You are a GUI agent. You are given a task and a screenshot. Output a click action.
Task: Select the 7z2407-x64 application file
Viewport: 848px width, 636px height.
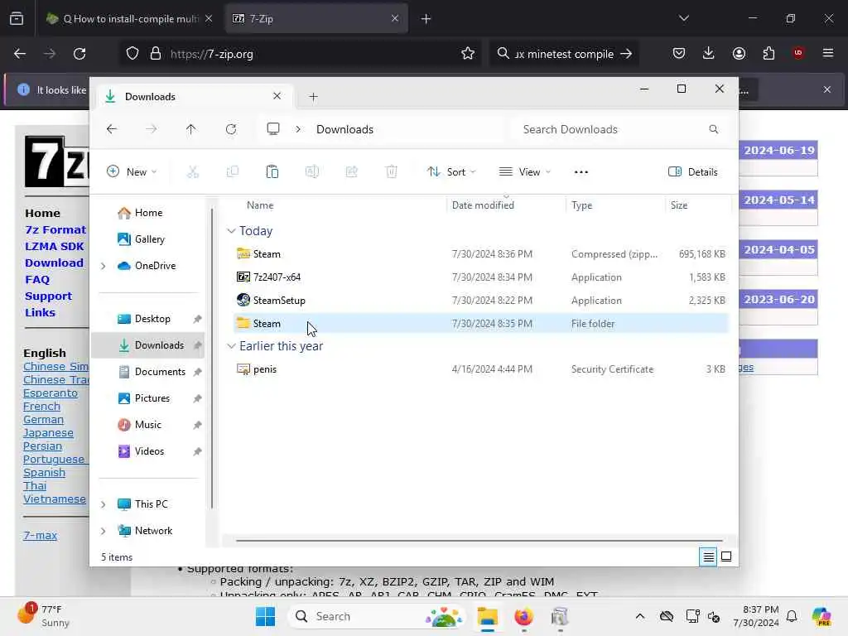pyautogui.click(x=481, y=277)
